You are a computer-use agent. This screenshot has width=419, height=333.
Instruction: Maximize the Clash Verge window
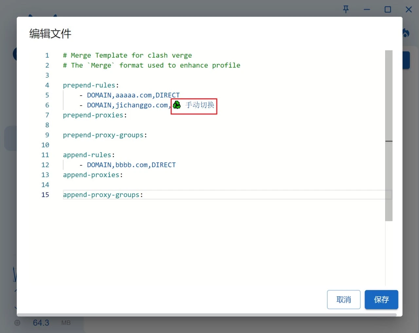pos(388,9)
